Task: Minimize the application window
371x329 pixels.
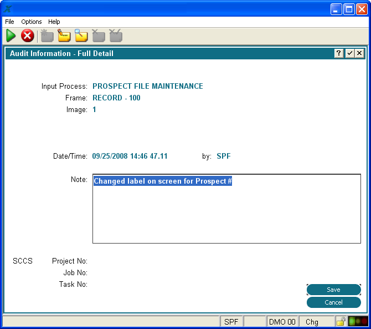Action: 336,9
